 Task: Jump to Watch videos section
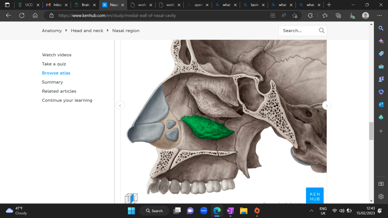tap(56, 55)
